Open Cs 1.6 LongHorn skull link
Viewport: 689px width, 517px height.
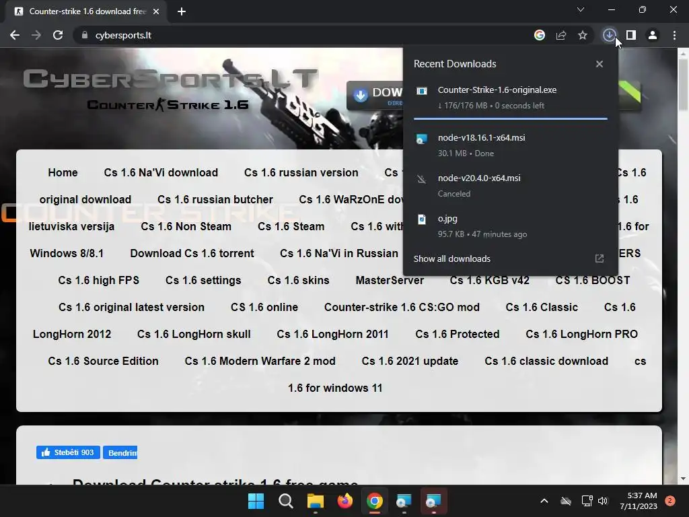pos(194,334)
